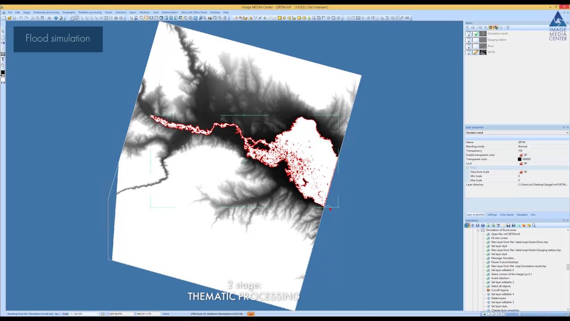Open the scale dropdown in status bar
The image size is (570, 321).
point(98,314)
